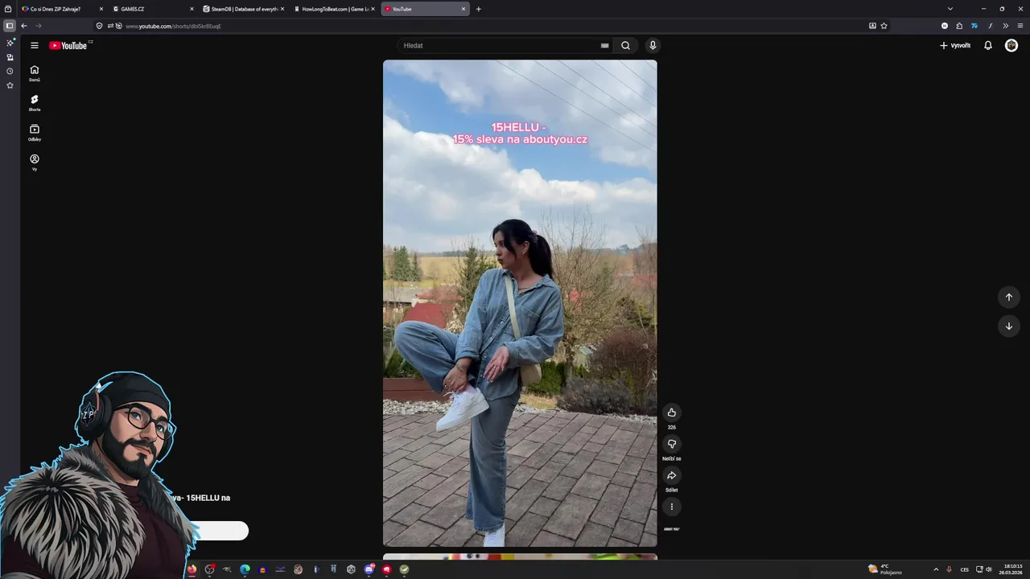1030x579 pixels.
Task: Open the AI chatbot sparkle sidebar icon
Action: [x=10, y=43]
